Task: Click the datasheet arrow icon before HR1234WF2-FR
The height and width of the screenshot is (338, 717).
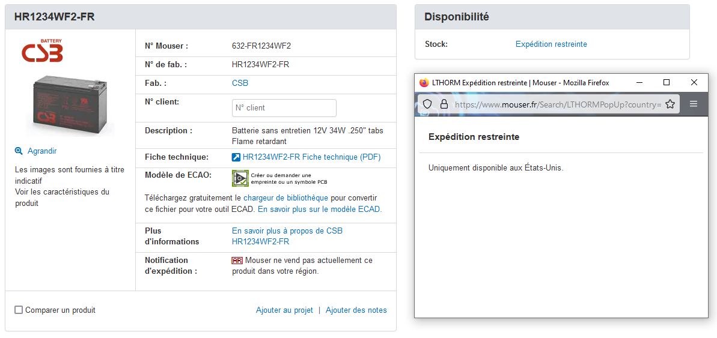Action: 236,157
